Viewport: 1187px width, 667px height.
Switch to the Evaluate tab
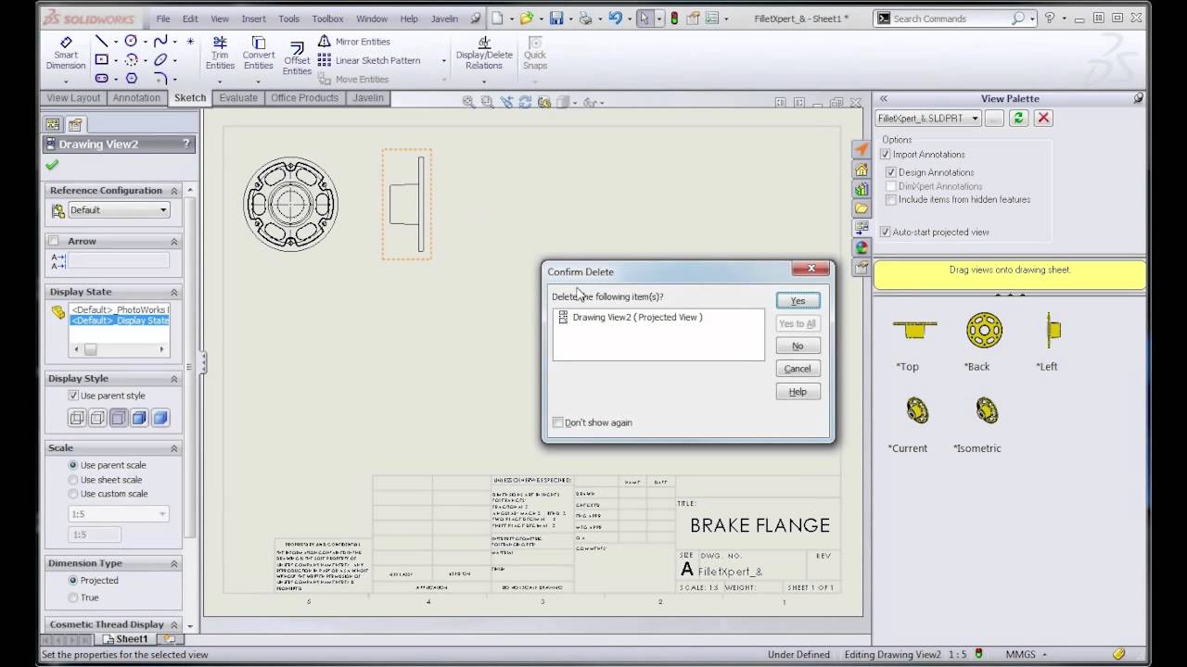[238, 98]
